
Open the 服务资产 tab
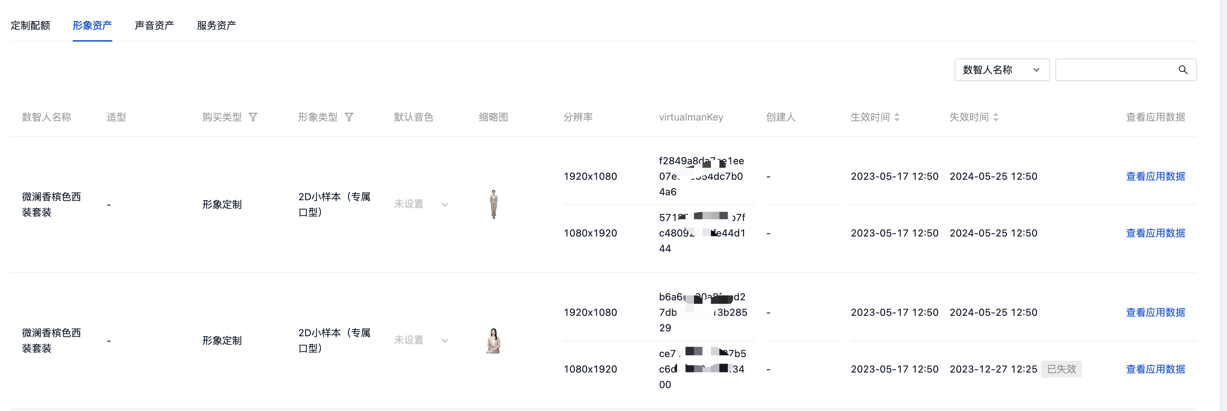click(216, 25)
